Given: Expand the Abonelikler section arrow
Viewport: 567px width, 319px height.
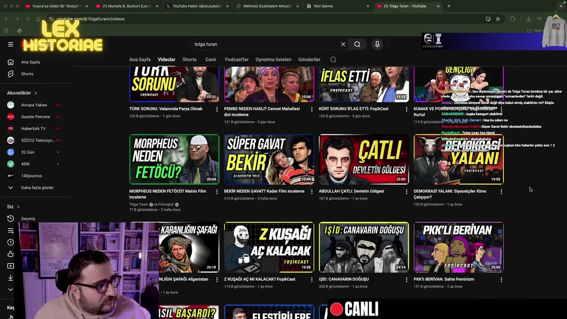Looking at the screenshot, I should 36,93.
